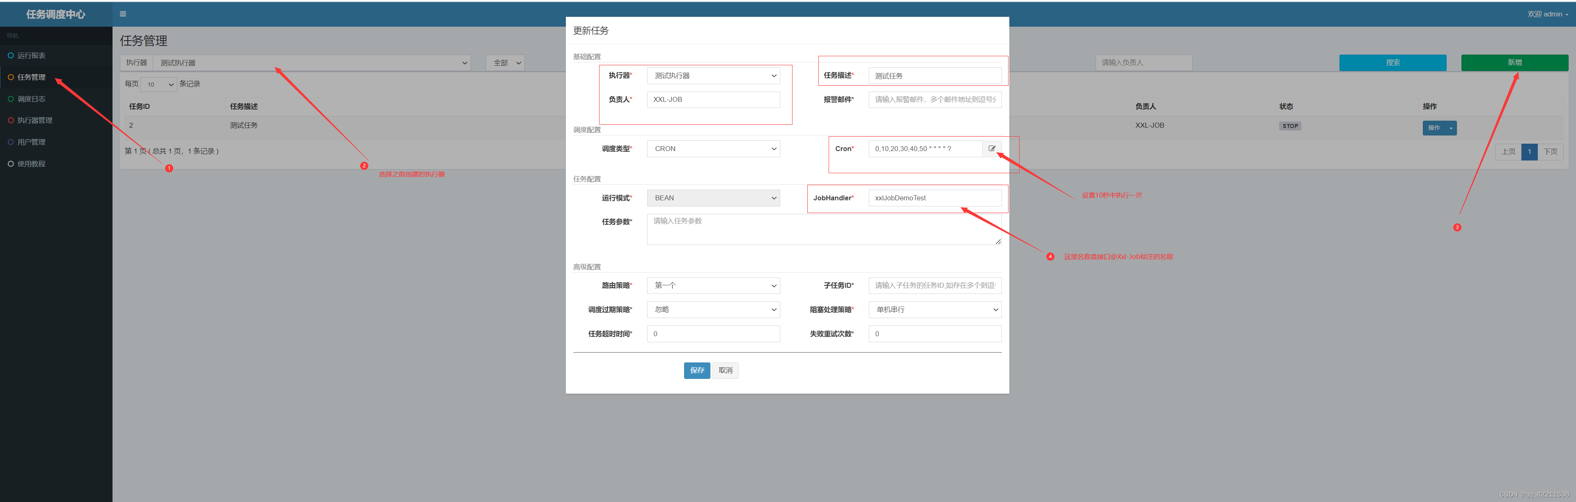The image size is (1576, 502).
Task: Focus the 子任务ID input field
Action: point(935,286)
